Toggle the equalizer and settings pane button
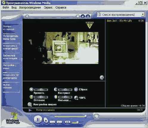148x128 pixels. click(82, 16)
